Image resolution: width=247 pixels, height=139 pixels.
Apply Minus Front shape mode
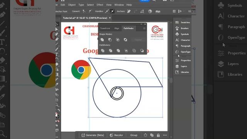pyautogui.click(x=110, y=40)
